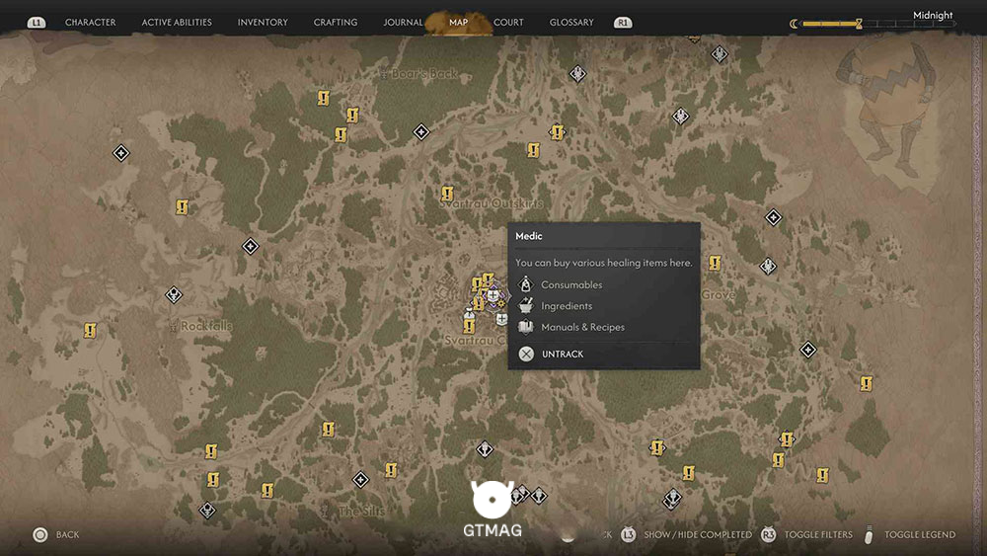Click the L1 previous-tab button icon

pyautogui.click(x=37, y=23)
